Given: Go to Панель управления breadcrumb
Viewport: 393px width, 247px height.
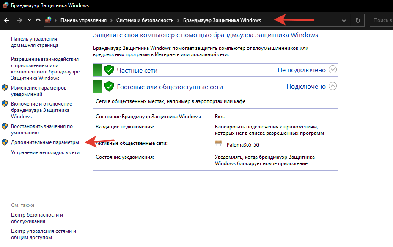Looking at the screenshot, I should [82, 20].
